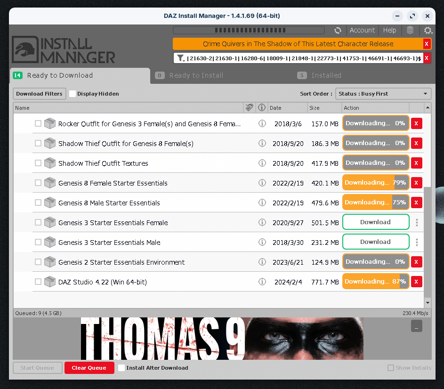The width and height of the screenshot is (444, 389).
Task: Open the Thomas 9 promotional banner
Action: [x=222, y=339]
